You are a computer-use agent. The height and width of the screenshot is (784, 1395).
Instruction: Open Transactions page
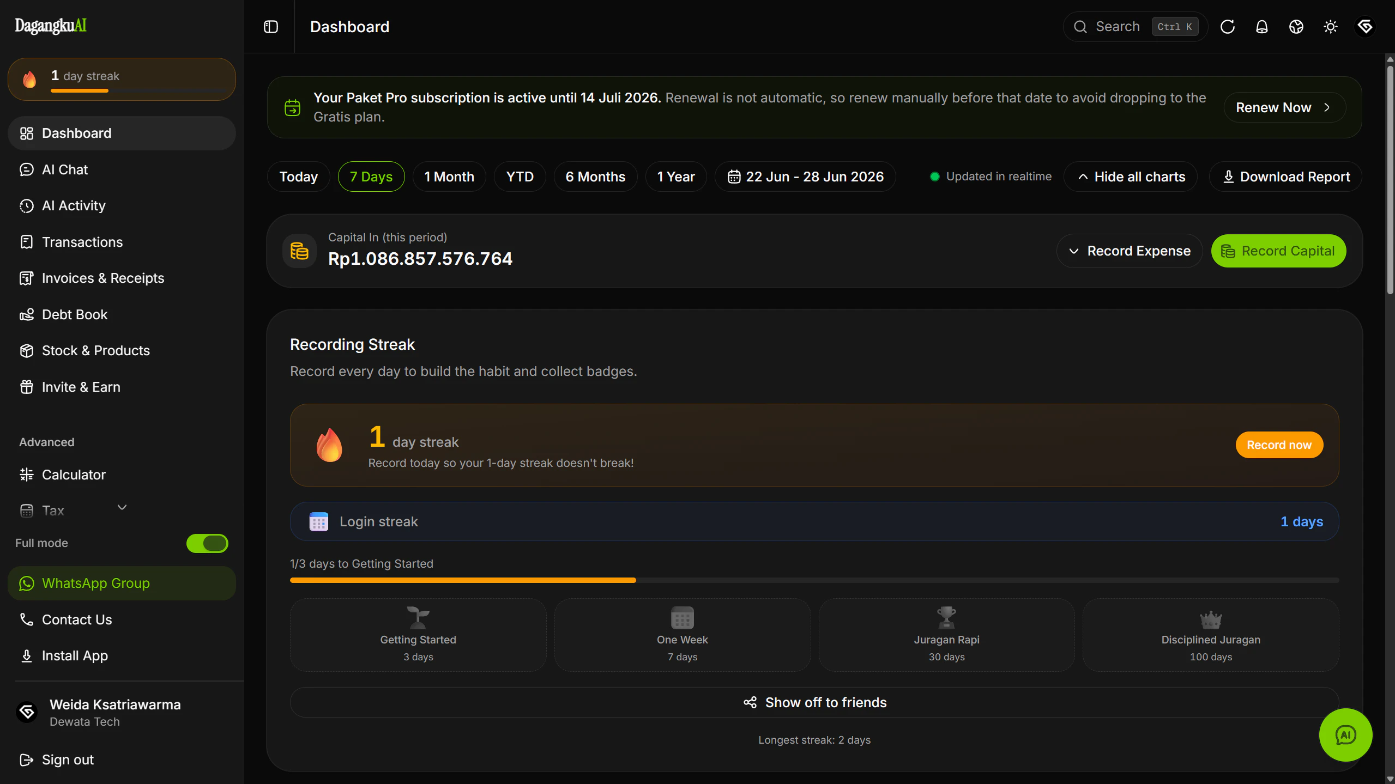point(122,242)
